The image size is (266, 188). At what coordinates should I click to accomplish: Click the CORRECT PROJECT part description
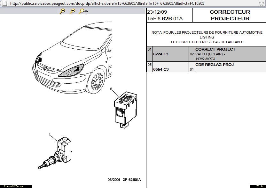[x=215, y=49]
